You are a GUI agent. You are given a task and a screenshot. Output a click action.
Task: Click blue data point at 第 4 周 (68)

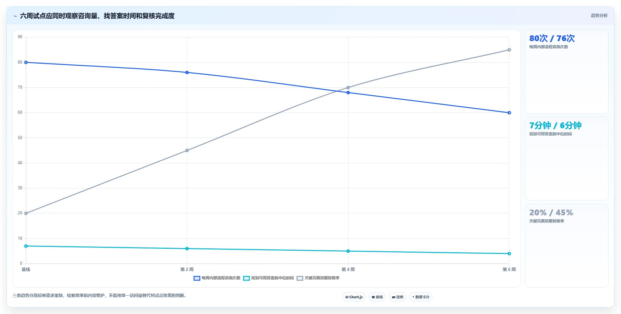point(348,93)
